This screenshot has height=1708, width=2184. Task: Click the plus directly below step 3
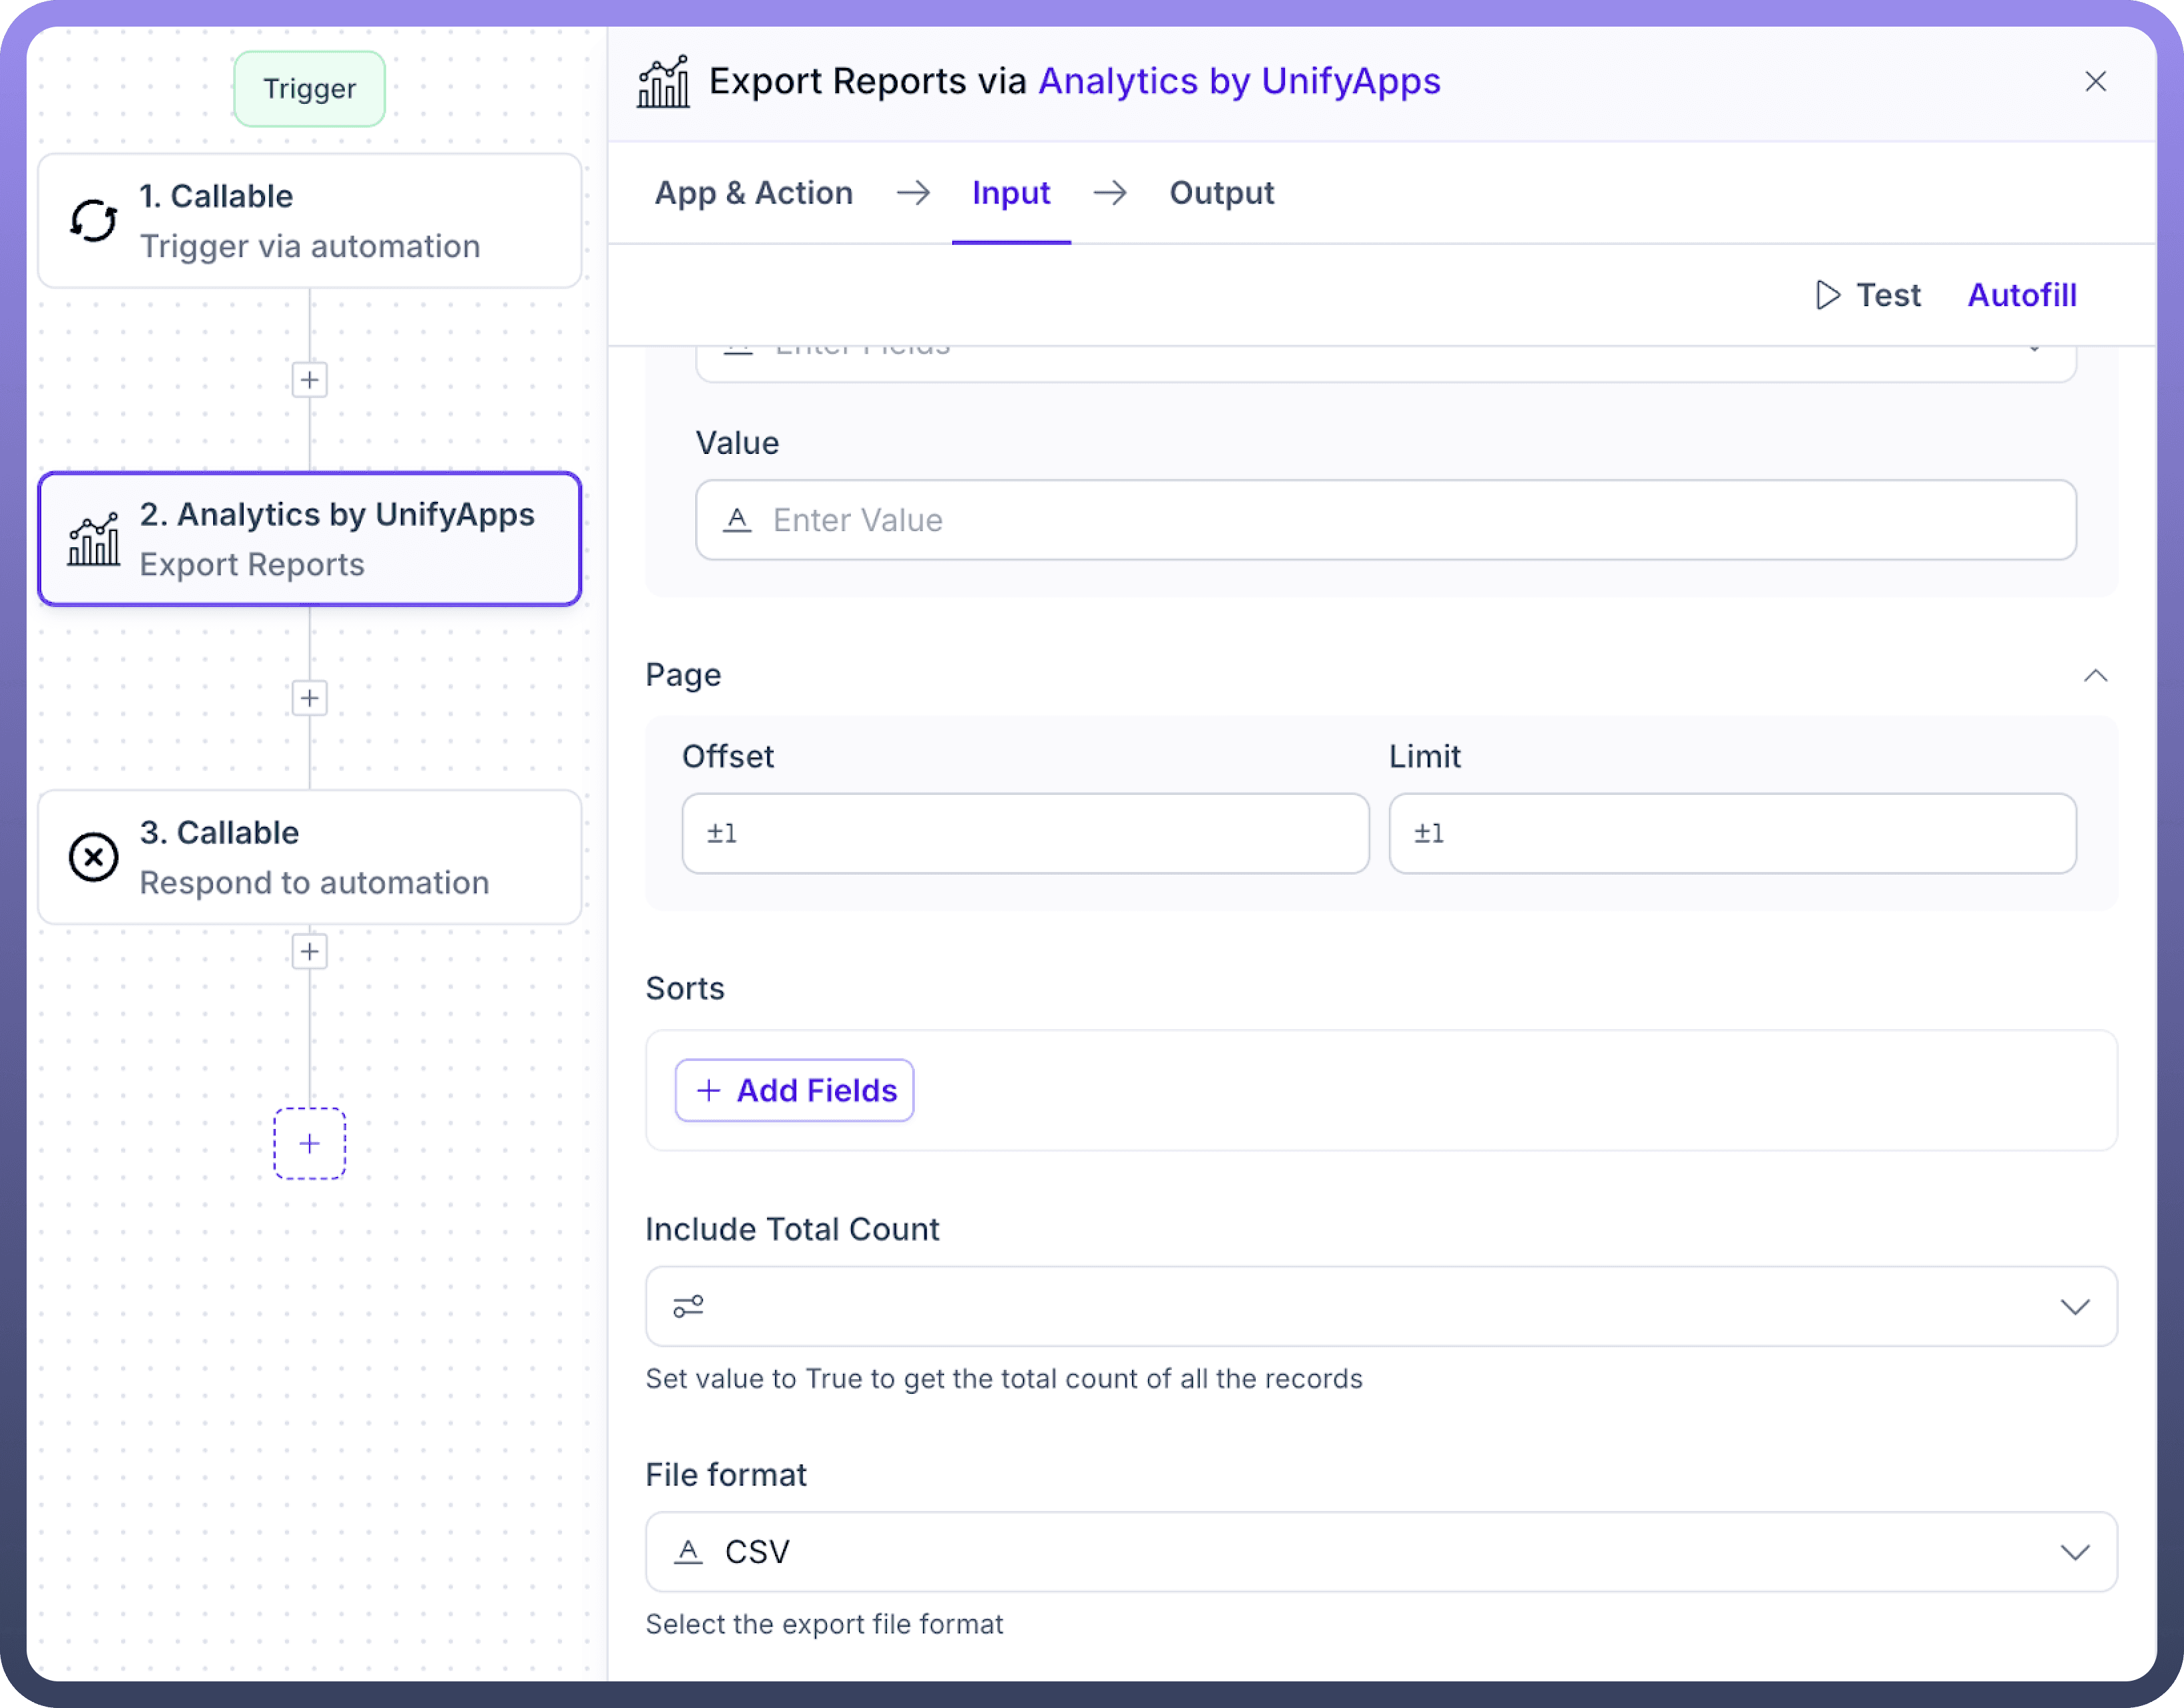[x=310, y=952]
